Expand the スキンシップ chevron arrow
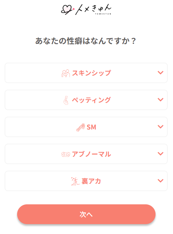The width and height of the screenshot is (173, 234). 160,73
